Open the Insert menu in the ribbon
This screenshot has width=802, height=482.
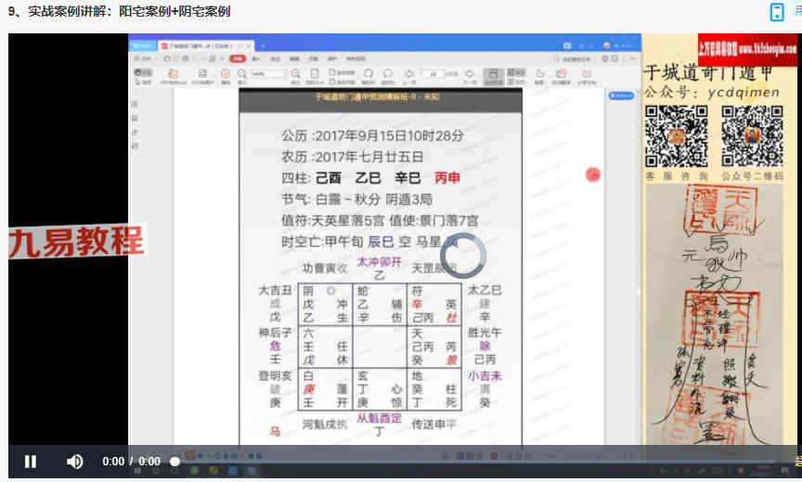pyautogui.click(x=256, y=58)
